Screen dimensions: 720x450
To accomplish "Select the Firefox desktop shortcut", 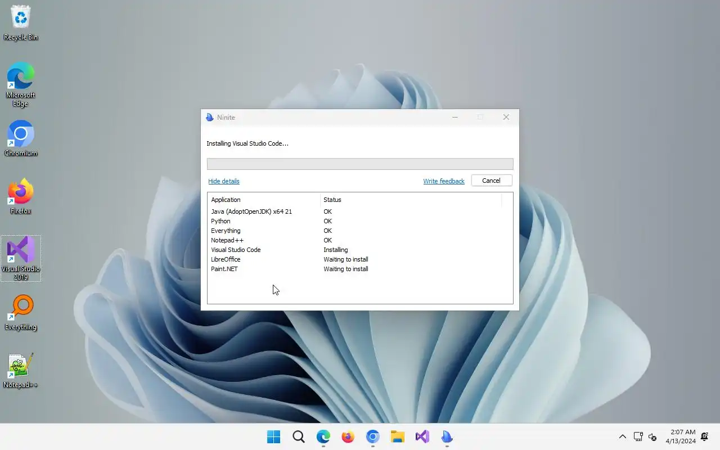I will [21, 196].
